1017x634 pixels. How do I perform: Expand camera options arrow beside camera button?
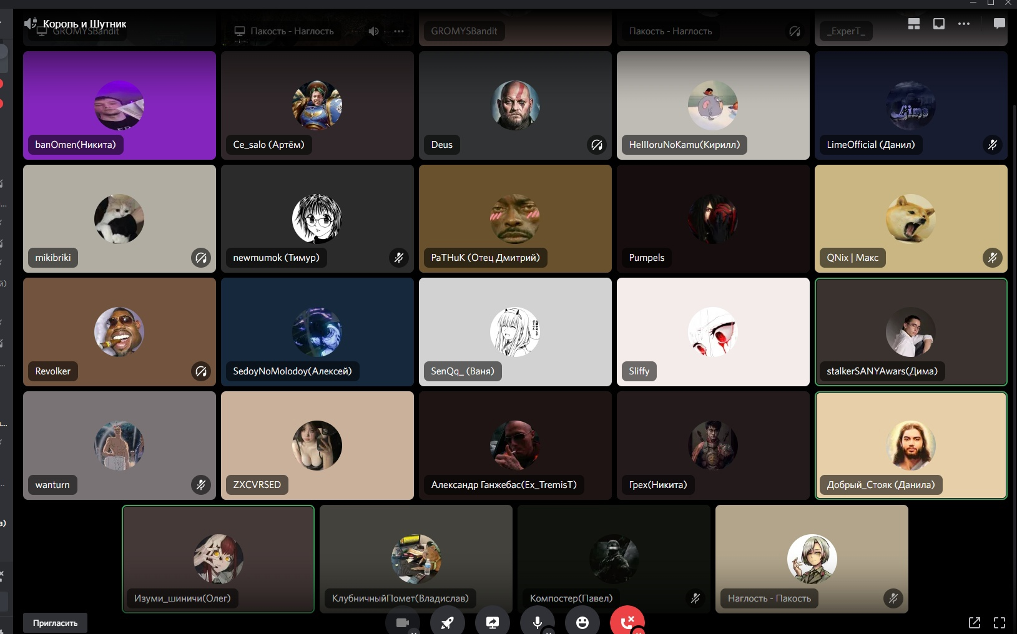click(414, 632)
